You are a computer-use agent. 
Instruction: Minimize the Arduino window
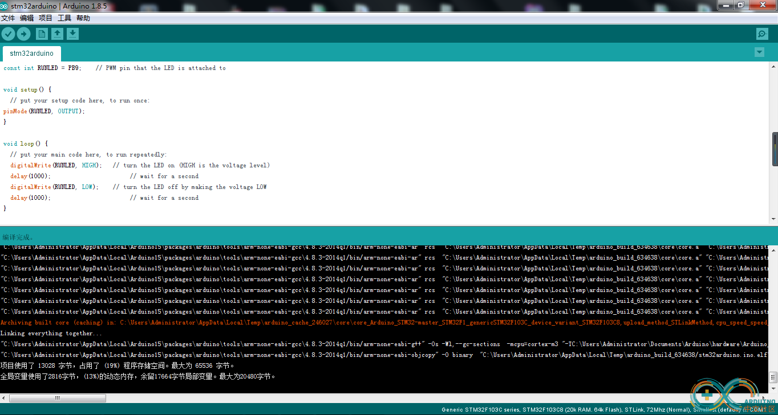pyautogui.click(x=724, y=5)
